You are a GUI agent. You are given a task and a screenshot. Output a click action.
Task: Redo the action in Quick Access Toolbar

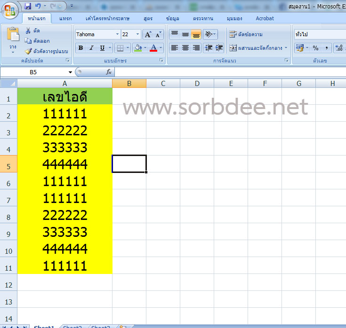53,6
